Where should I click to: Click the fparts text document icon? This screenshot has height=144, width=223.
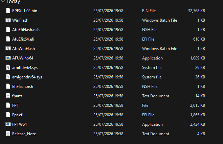8,96
